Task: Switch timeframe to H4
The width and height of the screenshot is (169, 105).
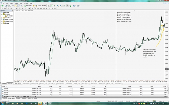Action: coord(47,8)
